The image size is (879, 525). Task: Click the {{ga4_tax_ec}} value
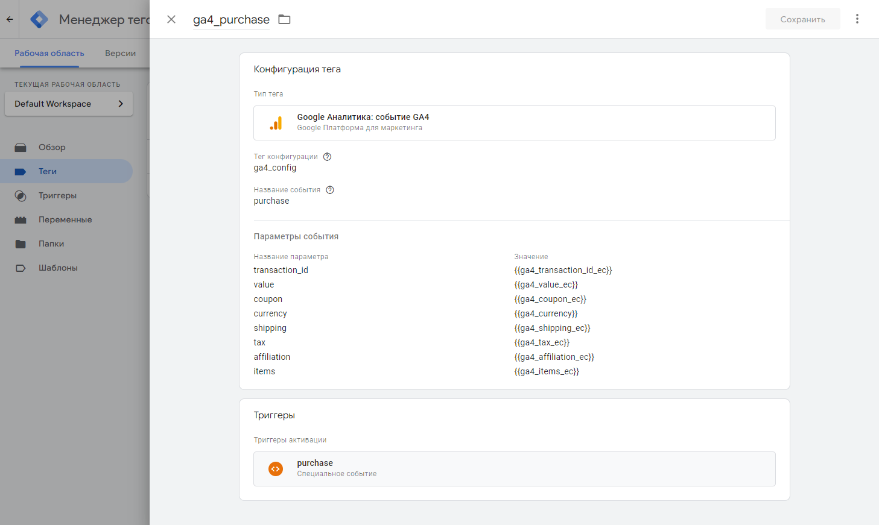tap(542, 342)
